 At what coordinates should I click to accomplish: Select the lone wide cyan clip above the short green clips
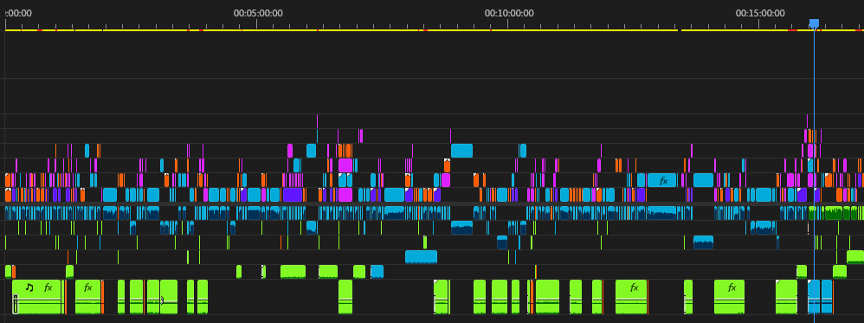click(421, 257)
